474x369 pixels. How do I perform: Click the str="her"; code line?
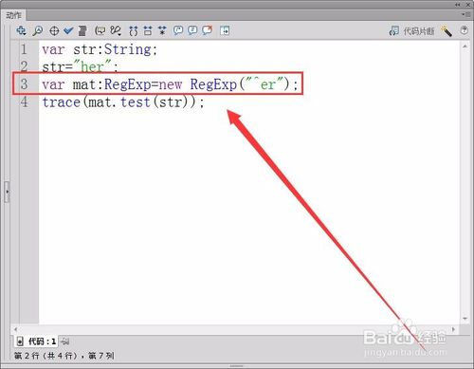(x=80, y=66)
